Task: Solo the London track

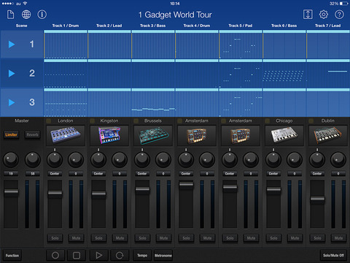Action: tap(55, 238)
